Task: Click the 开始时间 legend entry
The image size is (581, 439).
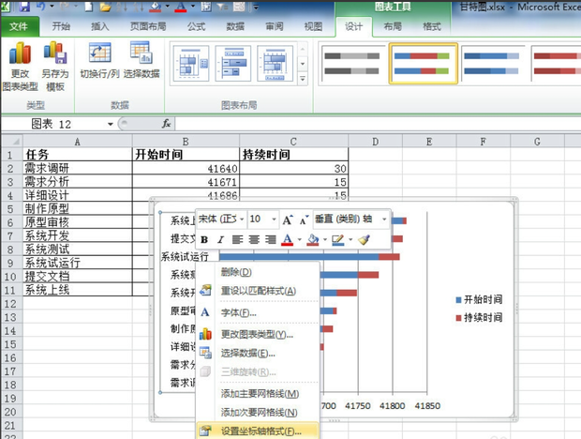Action: [x=479, y=299]
